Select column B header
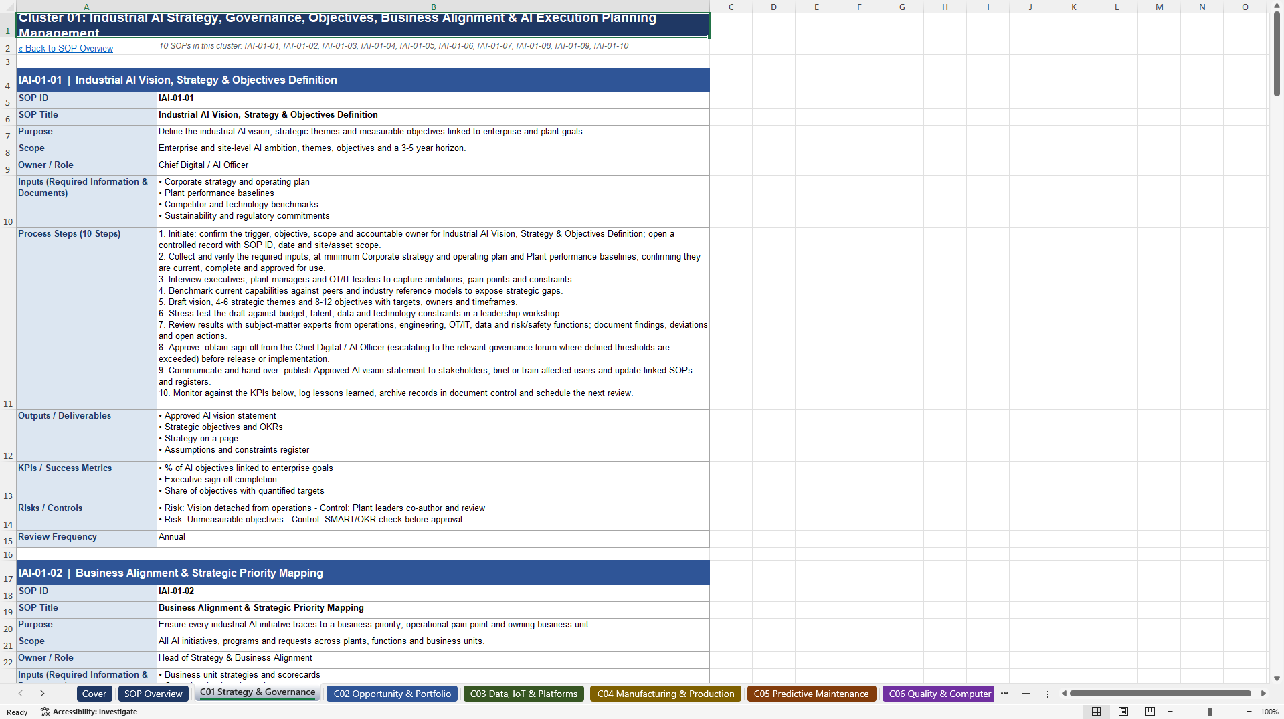This screenshot has width=1284, height=719. [x=433, y=7]
